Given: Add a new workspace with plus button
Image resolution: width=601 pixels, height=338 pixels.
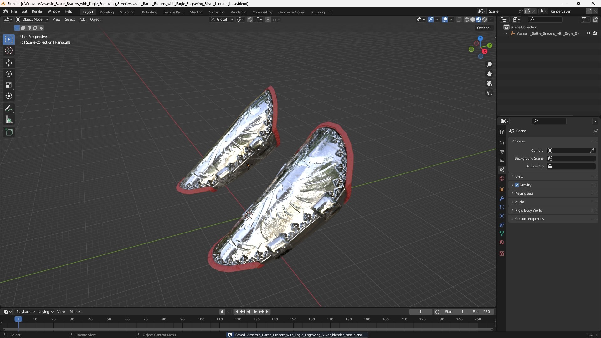Looking at the screenshot, I should coord(331,12).
